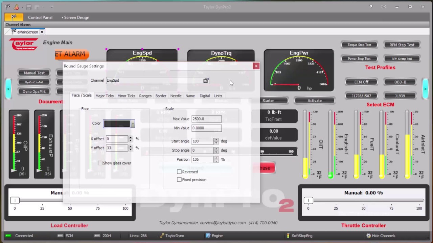
Task: Click the black Face color swatch
Action: coord(117,124)
